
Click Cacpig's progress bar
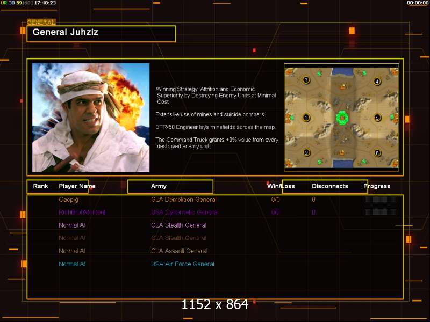(x=381, y=200)
